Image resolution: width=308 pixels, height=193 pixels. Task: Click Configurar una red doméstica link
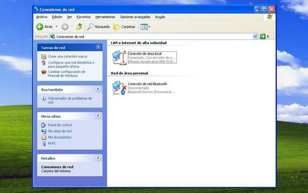click(x=71, y=64)
